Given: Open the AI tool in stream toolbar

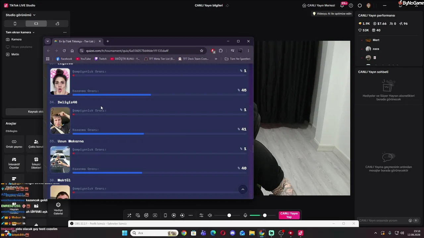Looking at the screenshot, I should [146, 216].
